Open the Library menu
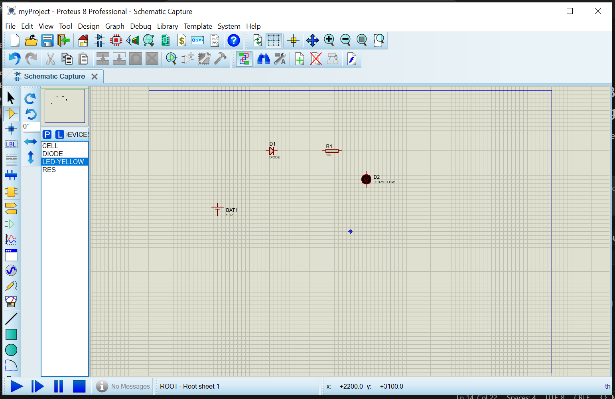Image resolution: width=615 pixels, height=399 pixels. 167,26
